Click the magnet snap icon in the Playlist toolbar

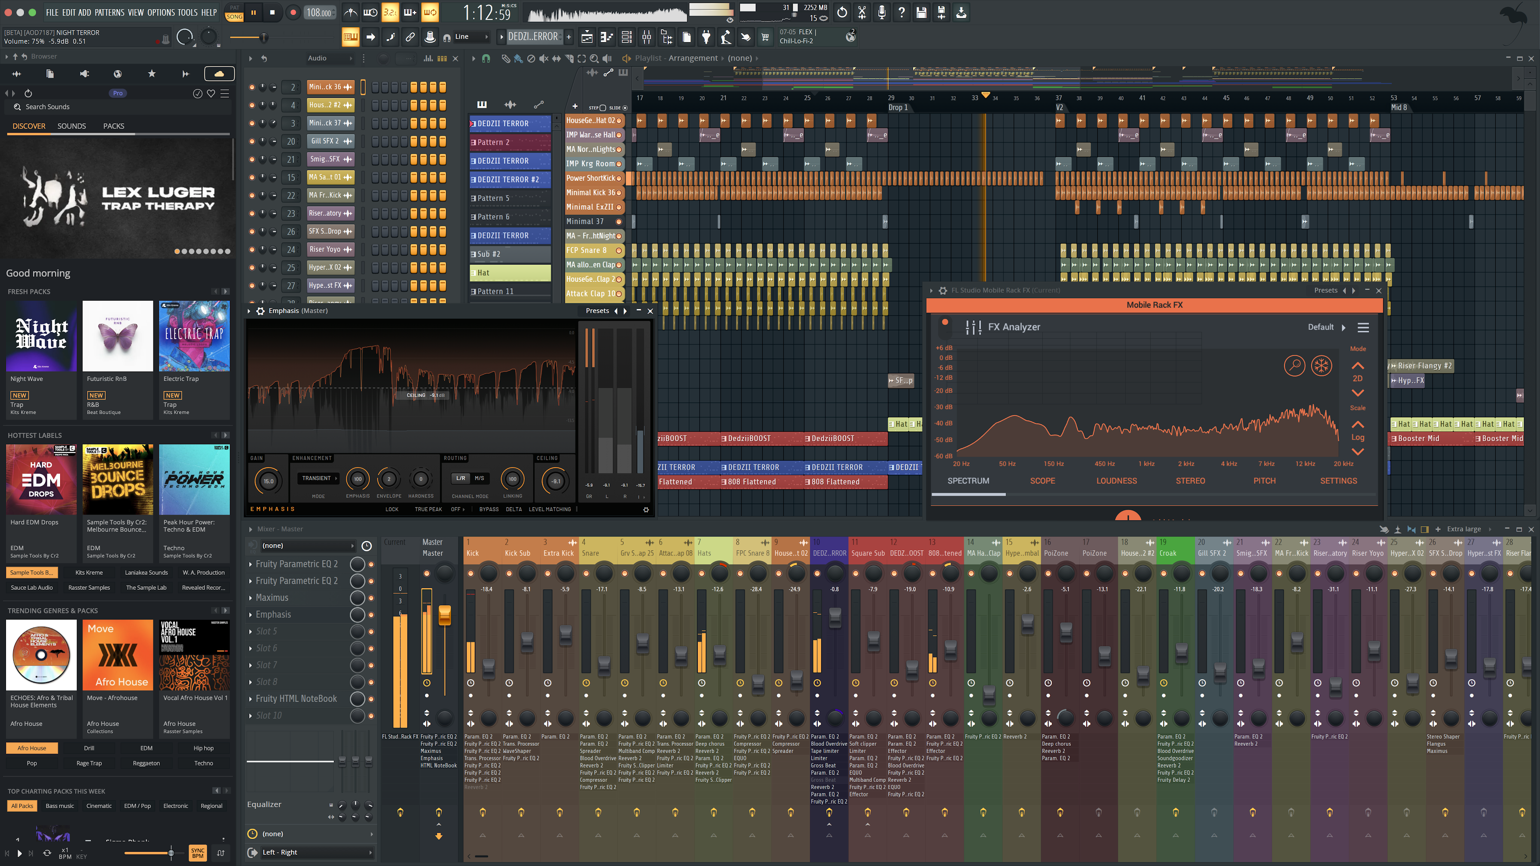point(487,58)
